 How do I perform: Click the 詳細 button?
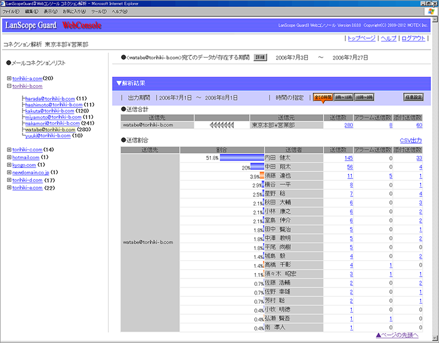tap(260, 57)
